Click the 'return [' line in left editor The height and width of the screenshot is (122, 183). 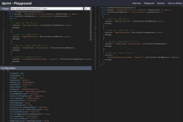pyautogui.click(x=12, y=19)
